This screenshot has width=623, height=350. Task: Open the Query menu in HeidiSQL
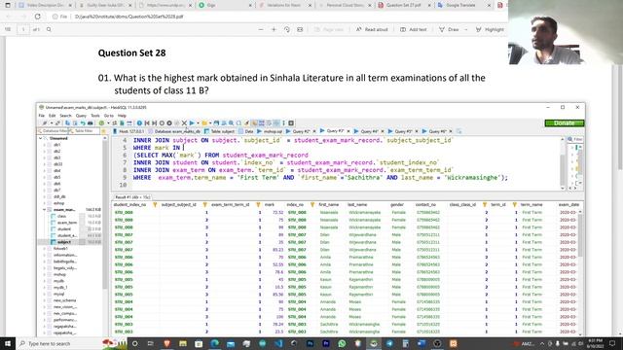point(81,116)
